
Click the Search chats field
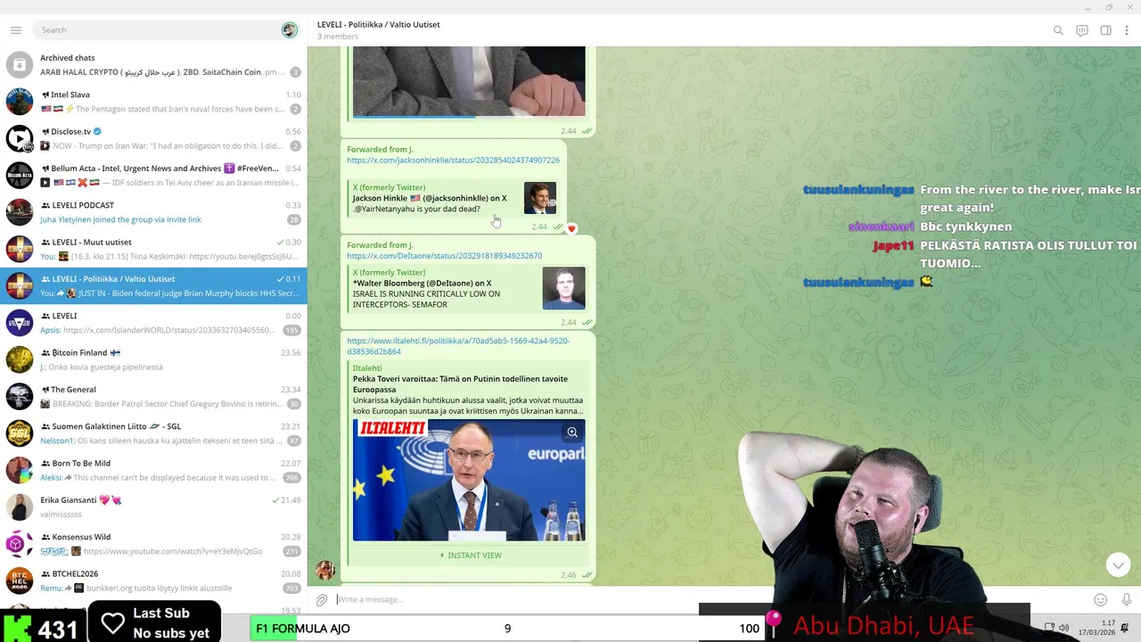(x=156, y=30)
